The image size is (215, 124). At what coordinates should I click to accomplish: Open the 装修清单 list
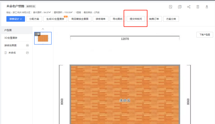[x=101, y=19]
